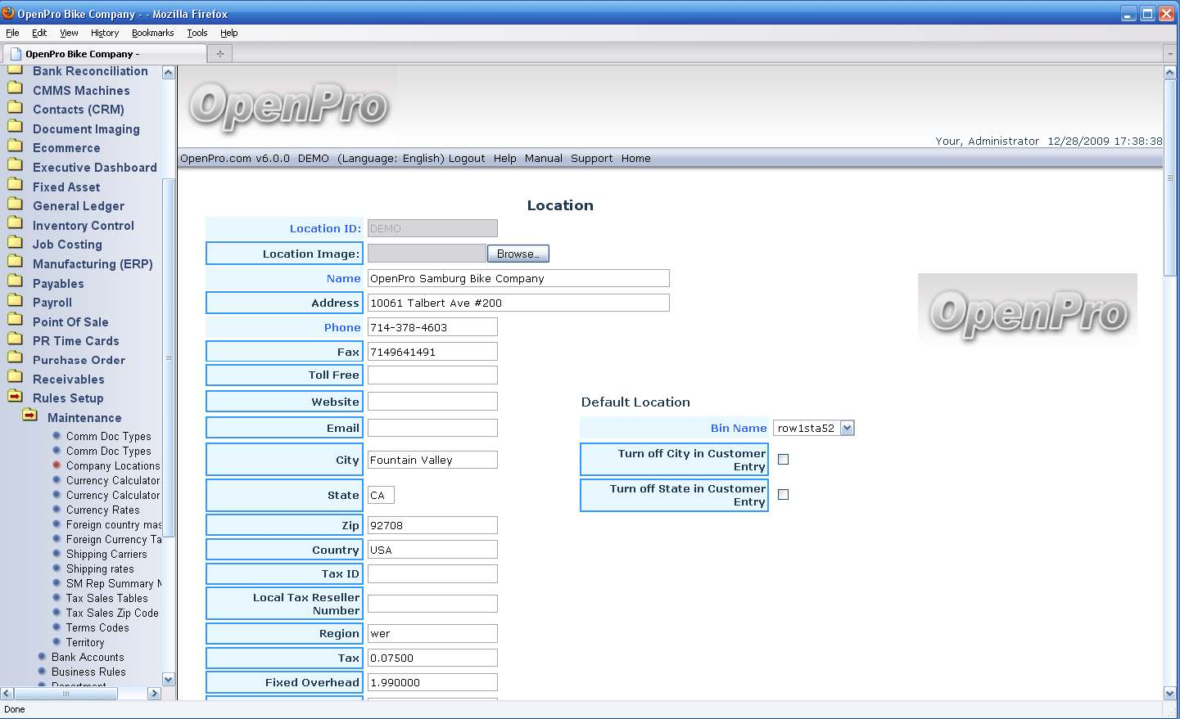Click the Logout link

pos(467,159)
